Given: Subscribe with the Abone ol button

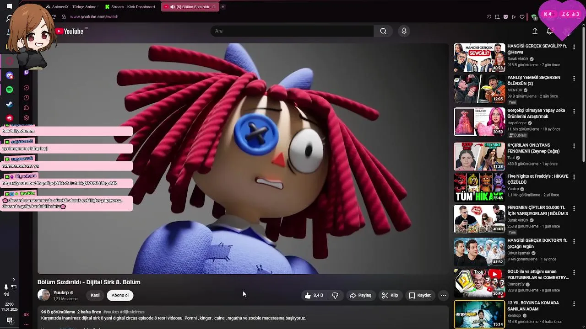Looking at the screenshot, I should pos(120,295).
